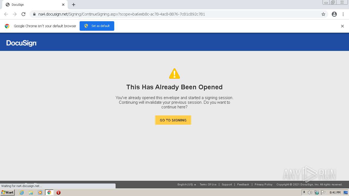This screenshot has height=196, width=349.
Task: Click the volume speaker tray icon
Action: pyautogui.click(x=310, y=192)
